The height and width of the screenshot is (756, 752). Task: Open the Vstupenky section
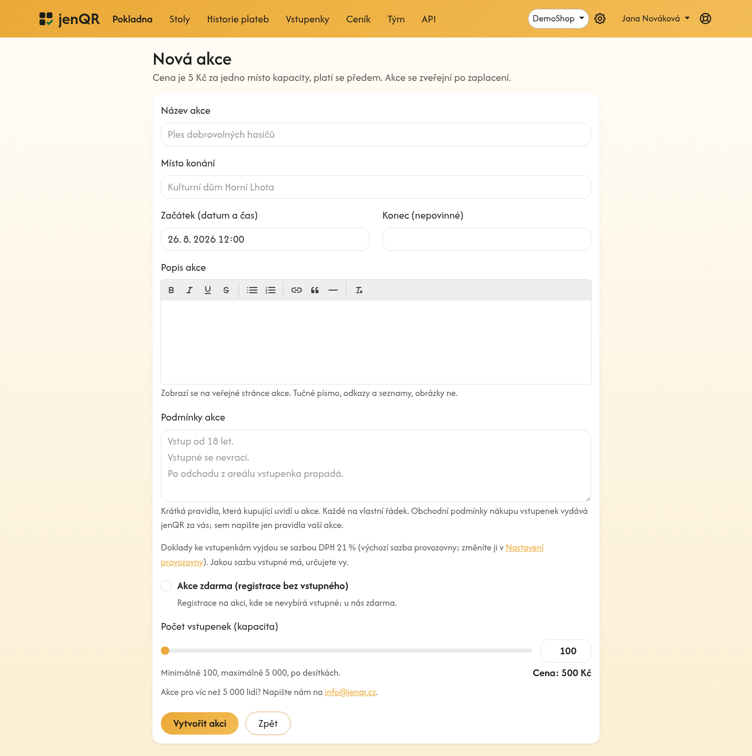(x=308, y=19)
